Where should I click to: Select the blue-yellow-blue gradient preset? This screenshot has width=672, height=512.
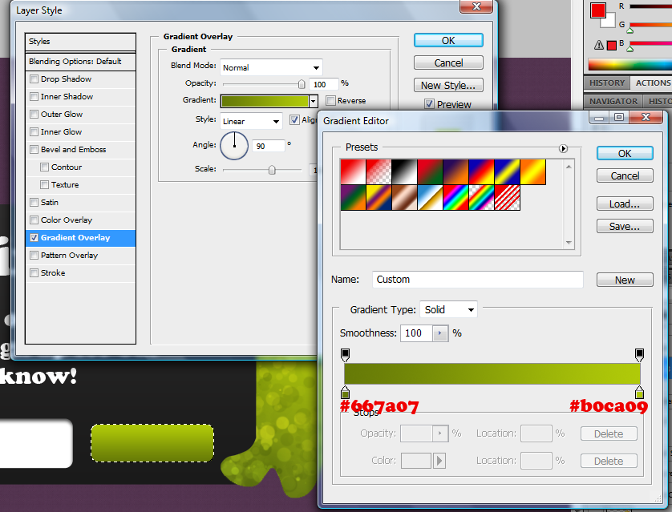point(508,172)
